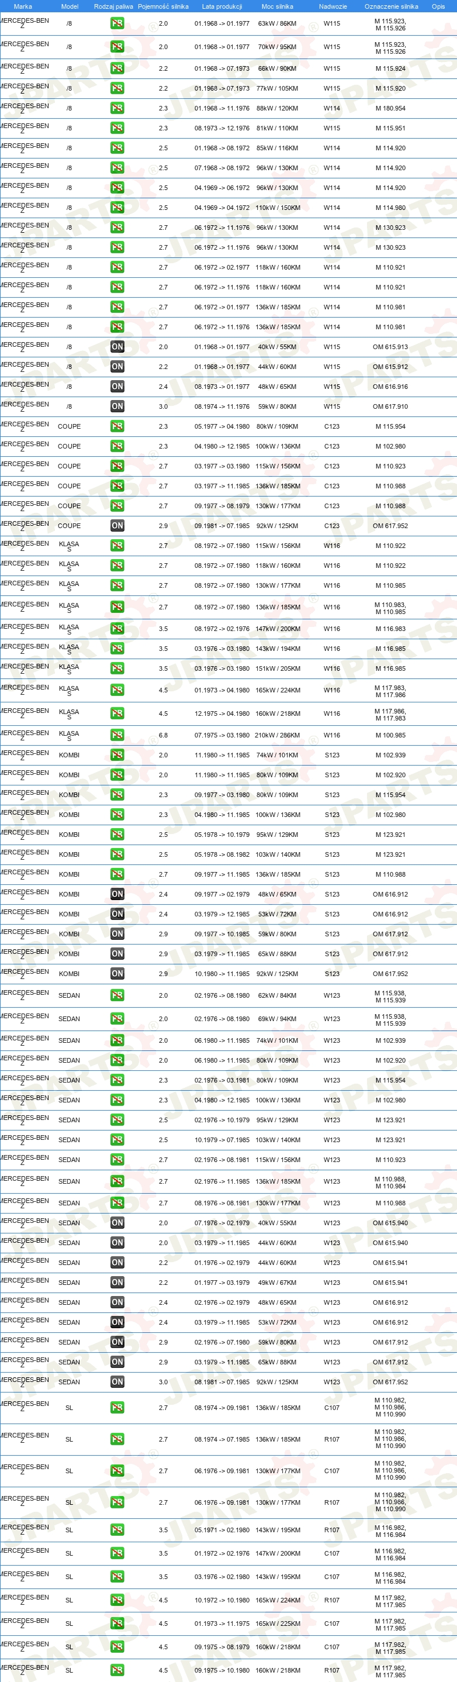Screen dimensions: 457x1682
Task: Click diesel ON icon in OM 616.916 row
Action: pos(117,387)
